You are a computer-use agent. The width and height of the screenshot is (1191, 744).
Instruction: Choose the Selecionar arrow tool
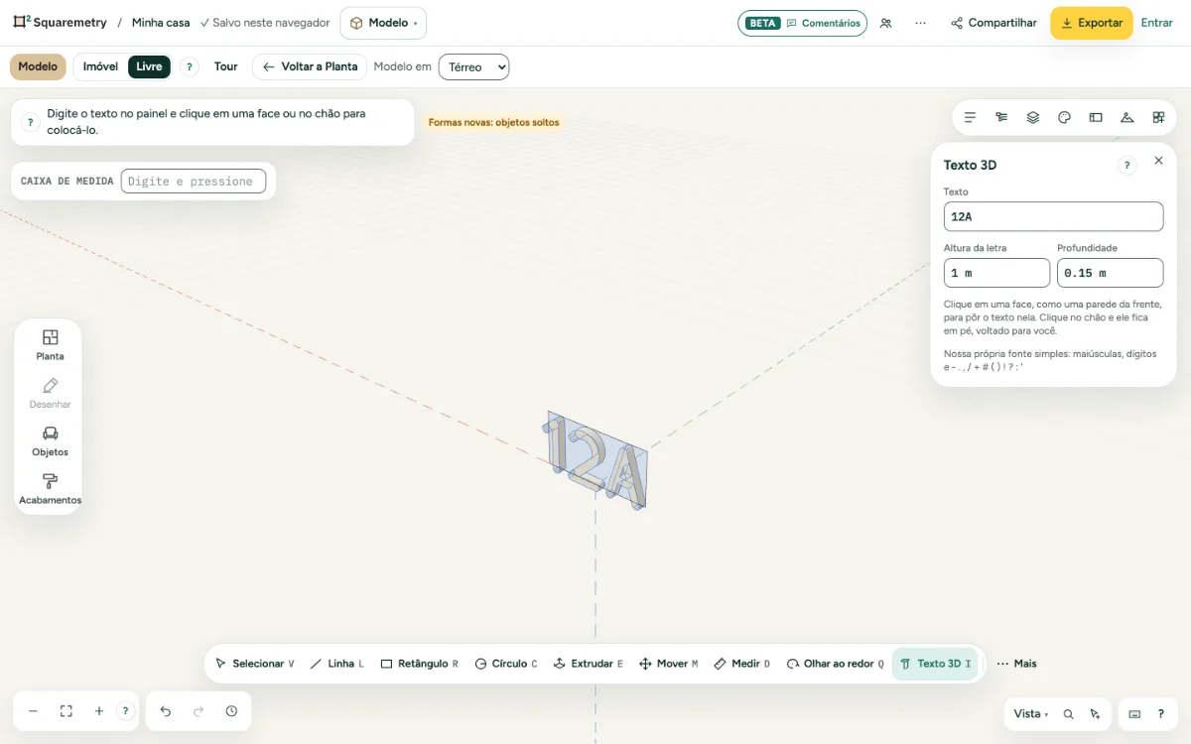click(254, 664)
